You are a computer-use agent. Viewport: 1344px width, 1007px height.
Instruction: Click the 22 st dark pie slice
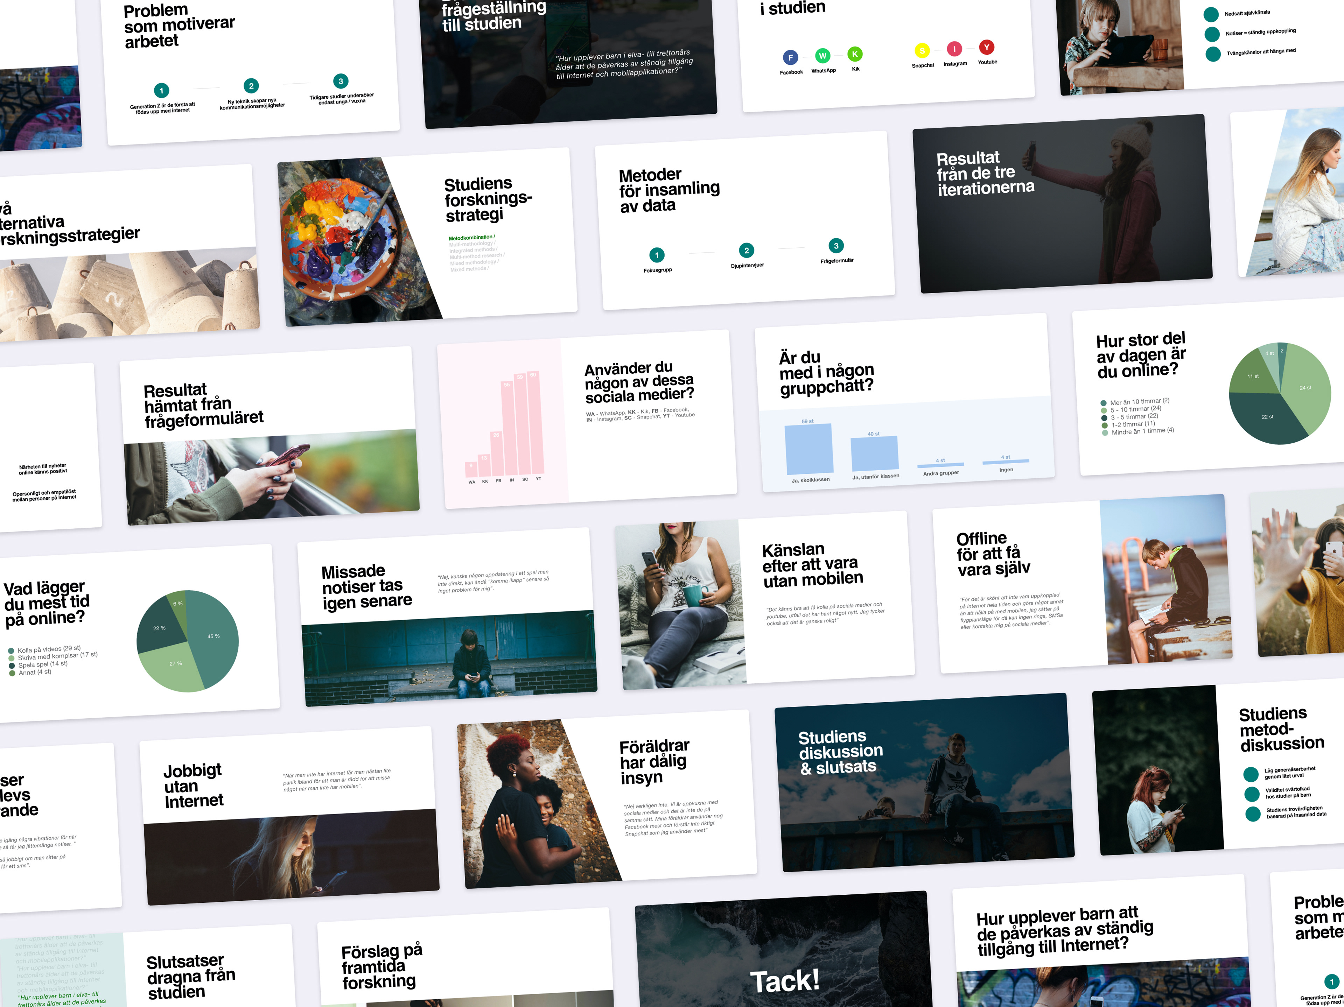pyautogui.click(x=1267, y=417)
